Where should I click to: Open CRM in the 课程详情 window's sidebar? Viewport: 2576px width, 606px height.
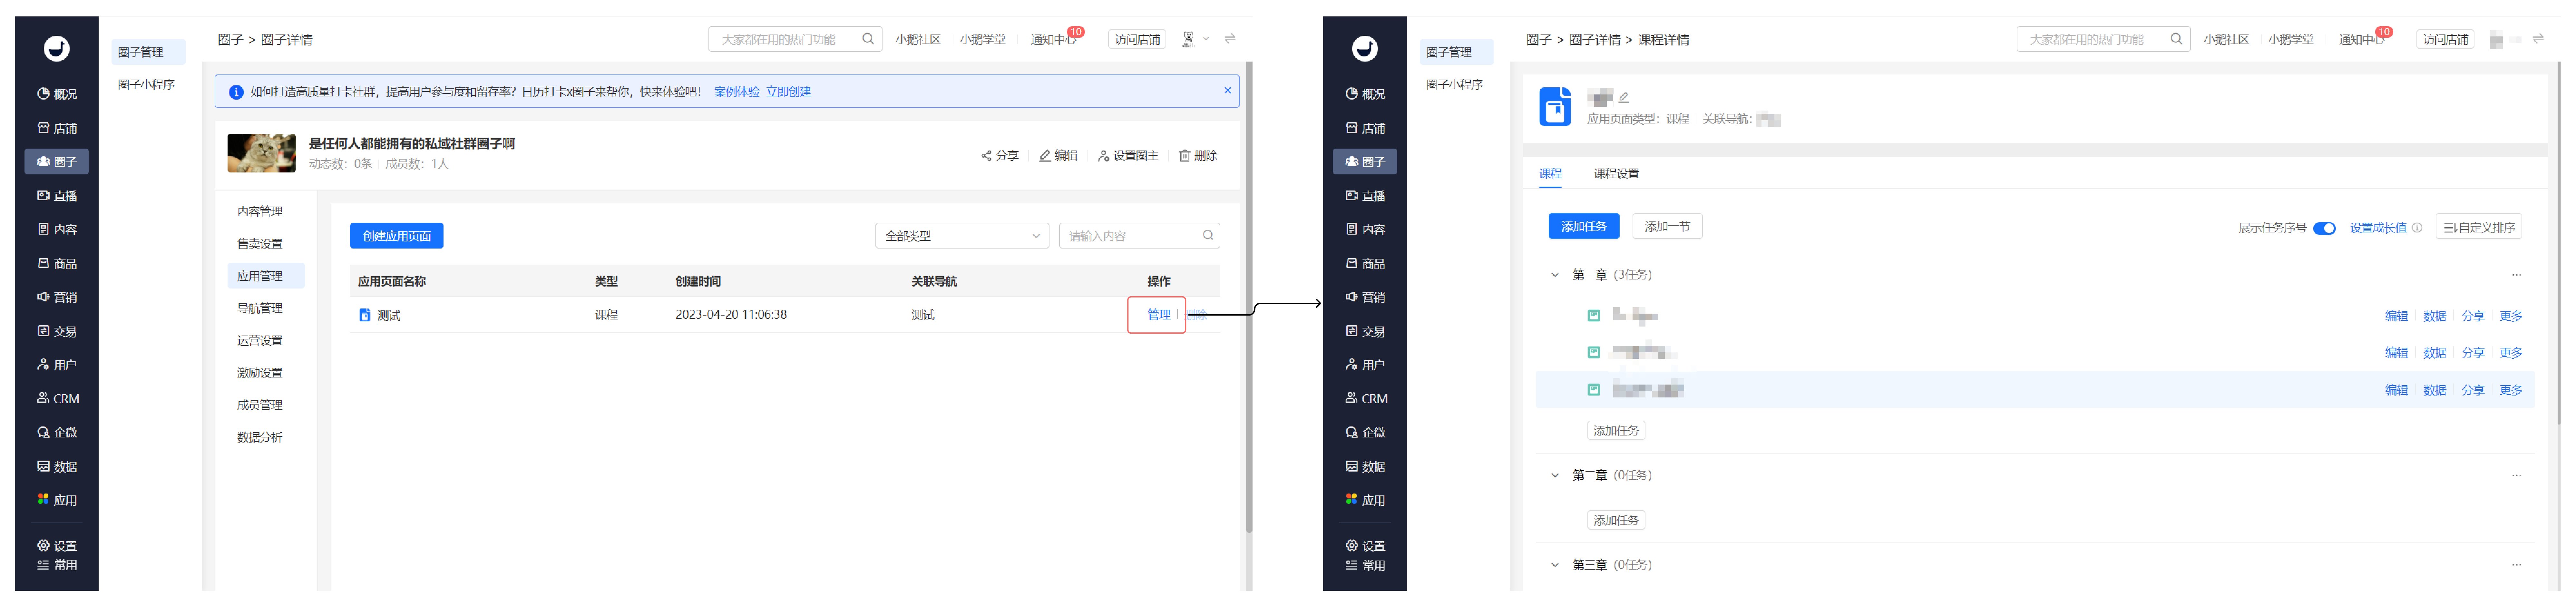tap(1366, 398)
